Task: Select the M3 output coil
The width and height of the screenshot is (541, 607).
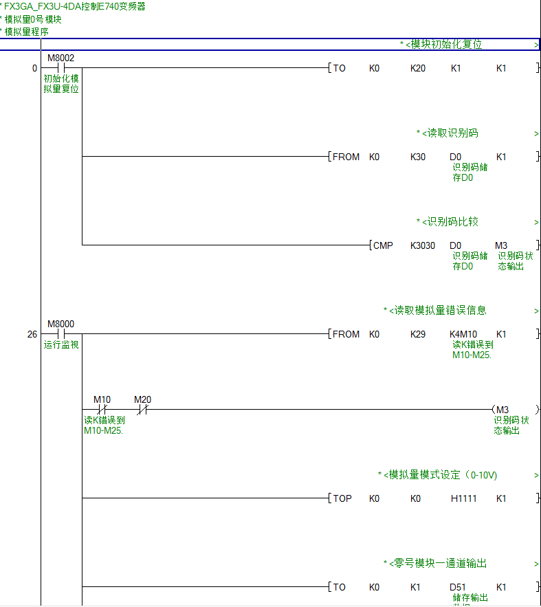Action: (x=502, y=410)
